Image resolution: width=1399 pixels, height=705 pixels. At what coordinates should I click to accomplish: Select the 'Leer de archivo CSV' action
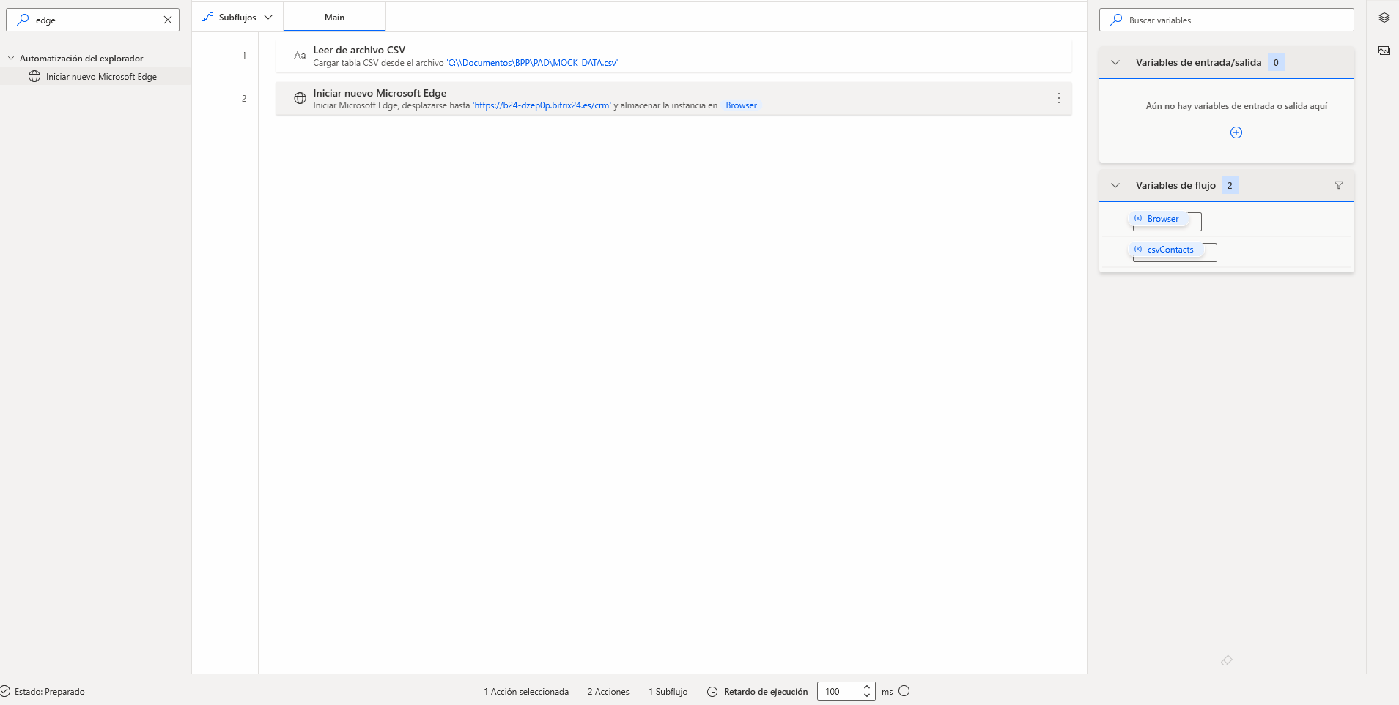point(673,56)
